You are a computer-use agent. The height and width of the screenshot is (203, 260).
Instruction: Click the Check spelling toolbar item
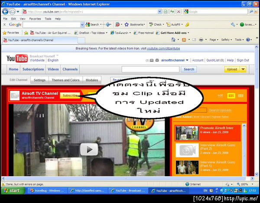[x=156, y=25]
